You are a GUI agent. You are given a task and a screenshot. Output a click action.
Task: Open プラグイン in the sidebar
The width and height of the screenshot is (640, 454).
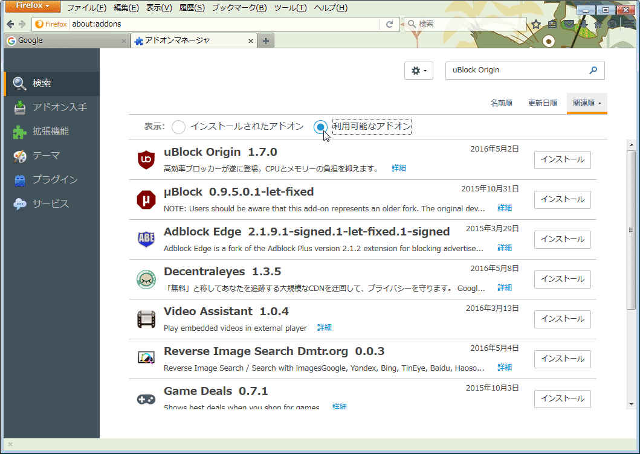click(x=51, y=180)
